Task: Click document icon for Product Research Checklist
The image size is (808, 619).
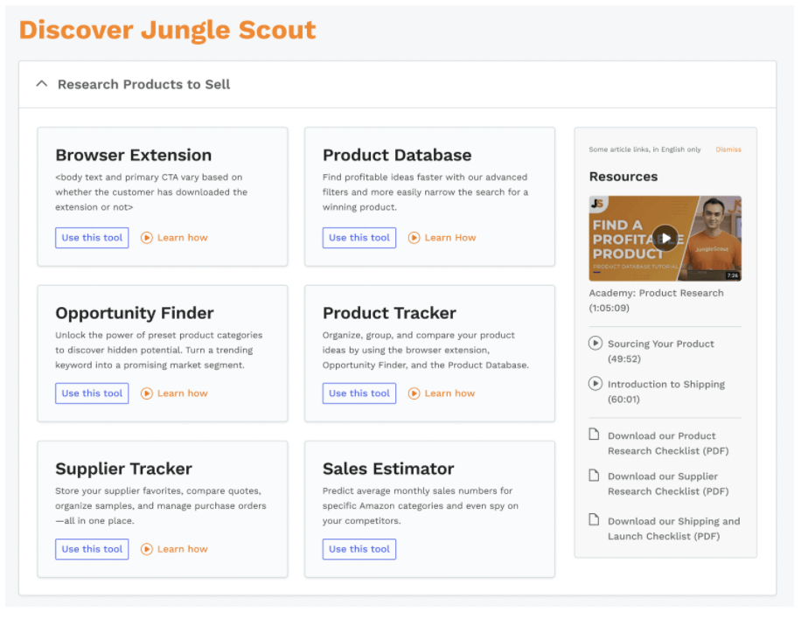Action: [x=594, y=434]
